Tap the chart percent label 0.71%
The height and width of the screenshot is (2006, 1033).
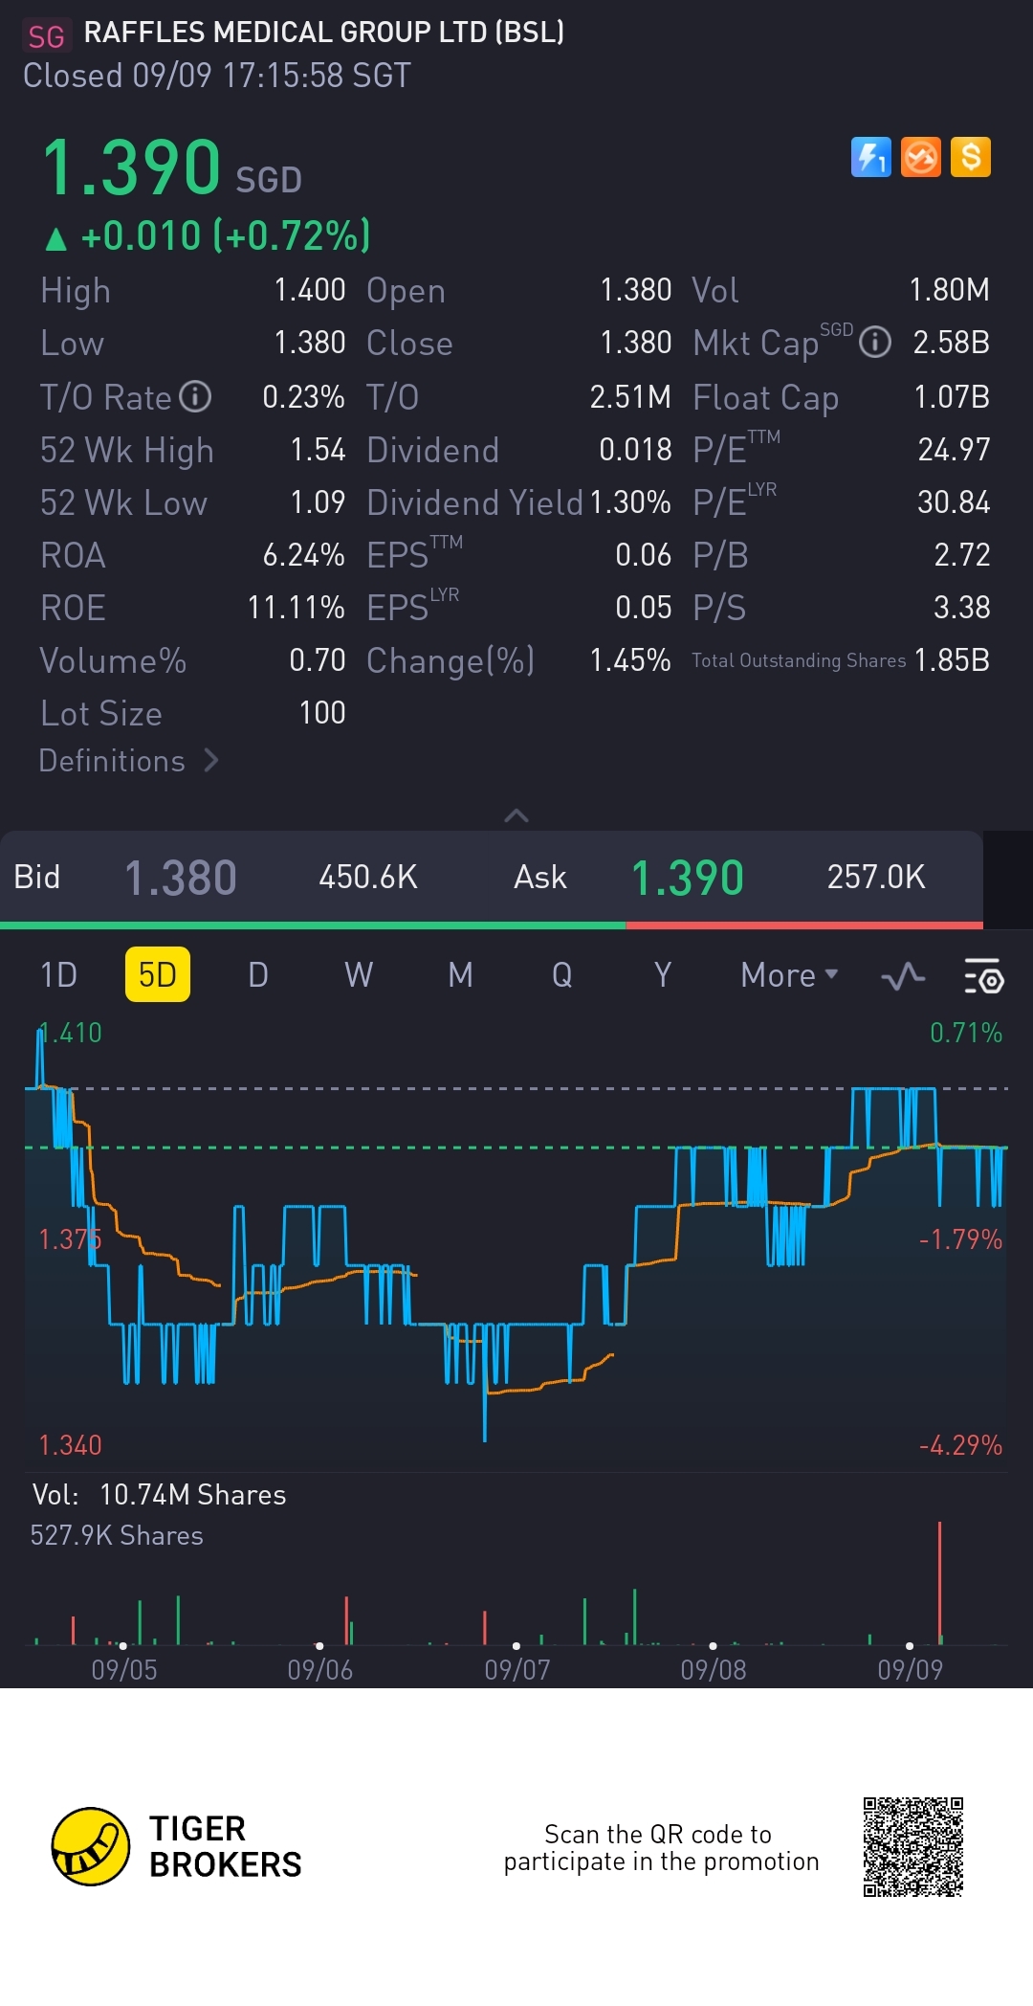point(966,1033)
